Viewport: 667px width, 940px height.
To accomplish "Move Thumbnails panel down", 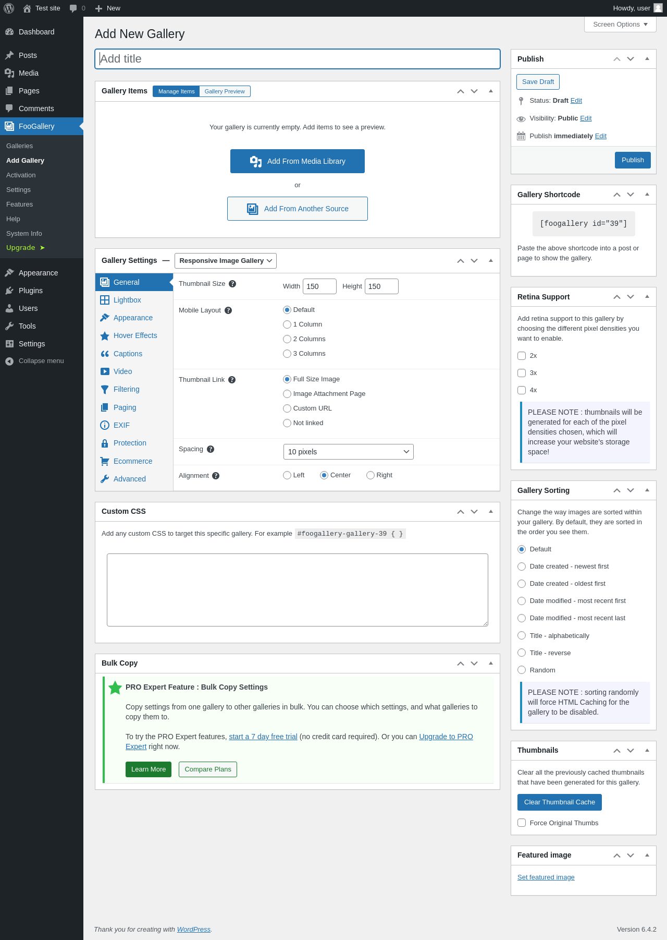I will [631, 751].
